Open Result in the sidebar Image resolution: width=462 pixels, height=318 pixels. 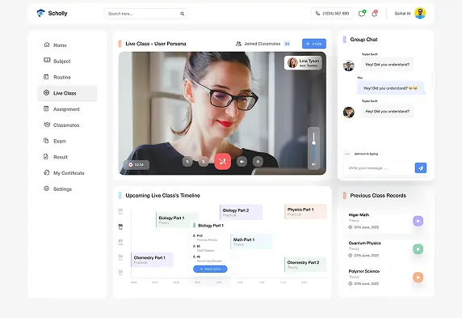coord(67,157)
